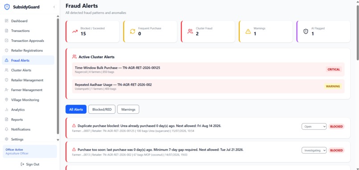The height and width of the screenshot is (170, 359).
Task: Open status dropdown showing Open
Action: [x=314, y=126]
